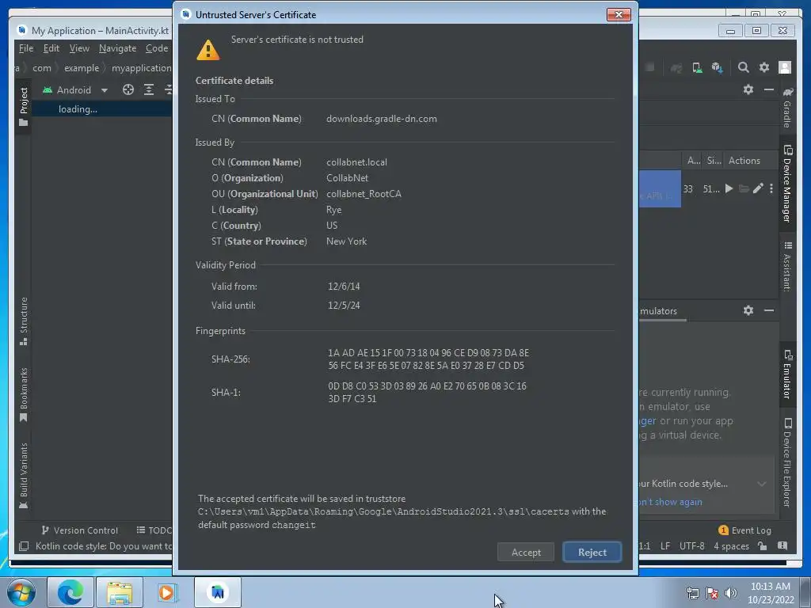Click the user account avatar icon
811x608 pixels.
point(785,67)
